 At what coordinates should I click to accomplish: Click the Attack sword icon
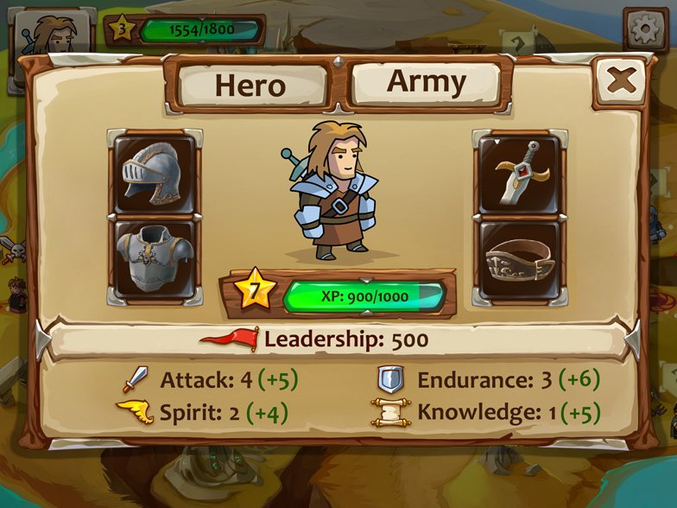[136, 379]
